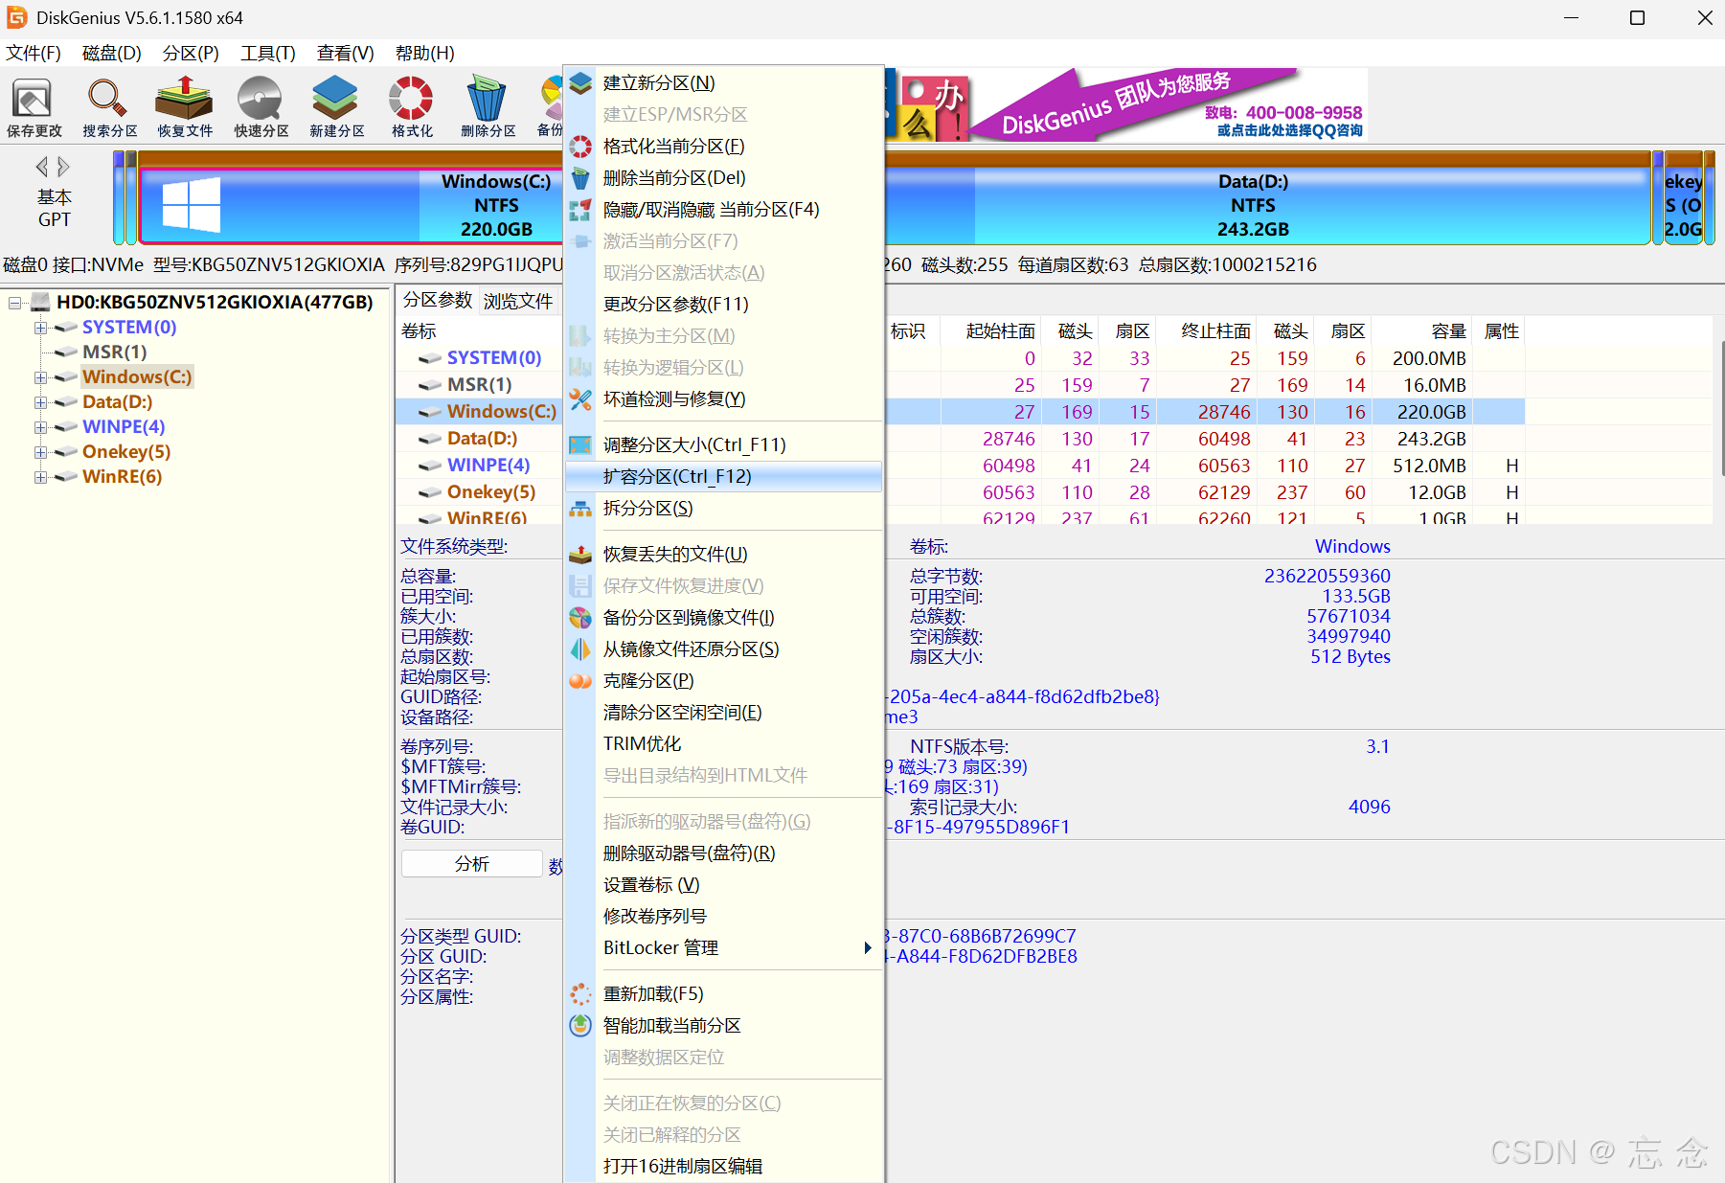Expand the Data(D:) tree node
Viewport: 1725px width, 1183px height.
(x=41, y=402)
